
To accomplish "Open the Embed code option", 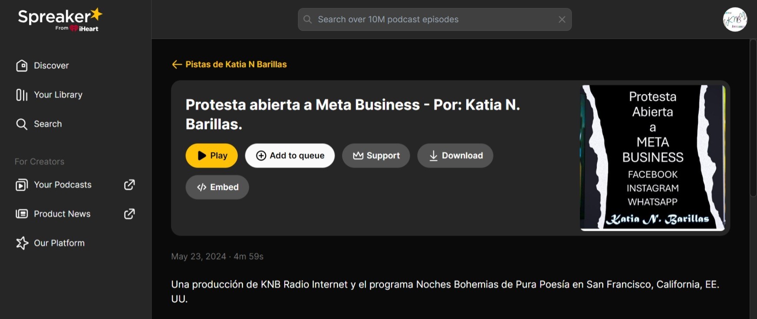I will (x=217, y=187).
